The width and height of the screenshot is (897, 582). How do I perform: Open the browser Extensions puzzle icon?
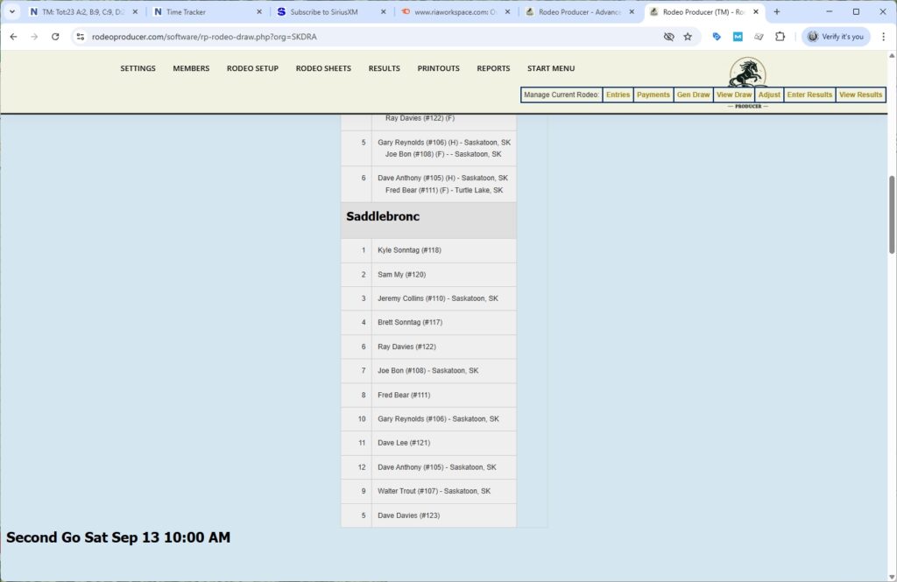click(x=780, y=37)
